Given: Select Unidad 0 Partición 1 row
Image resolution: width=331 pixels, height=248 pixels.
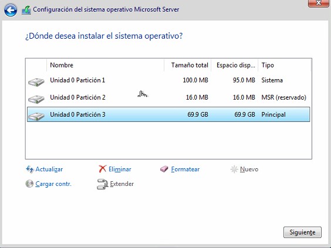Looking at the screenshot, I should pyautogui.click(x=168, y=80).
